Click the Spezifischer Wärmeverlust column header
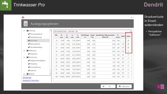The width and height of the screenshot is (167, 94). (x=105, y=36)
